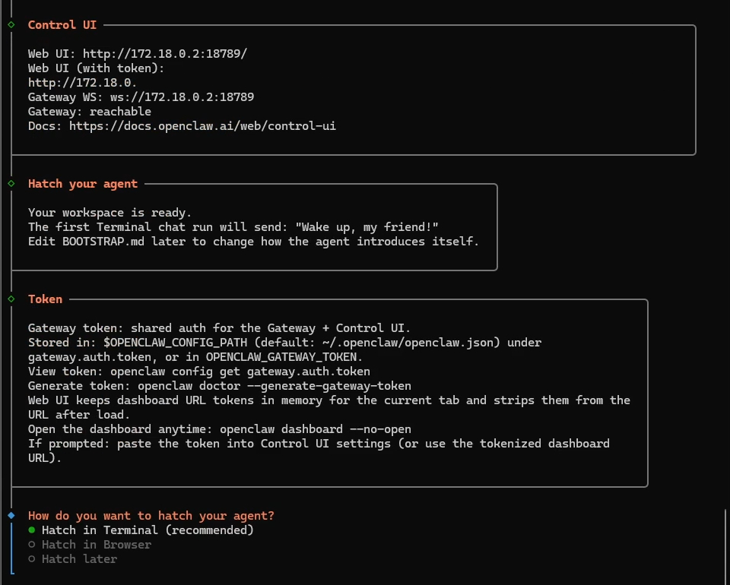Click the terminal scrollbar
The image size is (730, 585).
coord(725,546)
